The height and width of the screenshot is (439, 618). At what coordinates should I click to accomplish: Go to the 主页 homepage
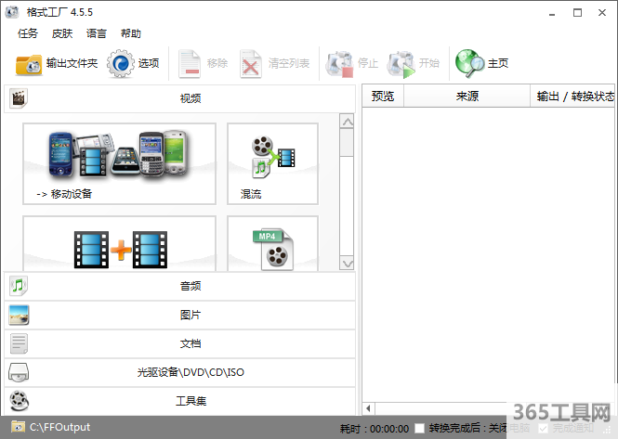point(482,63)
